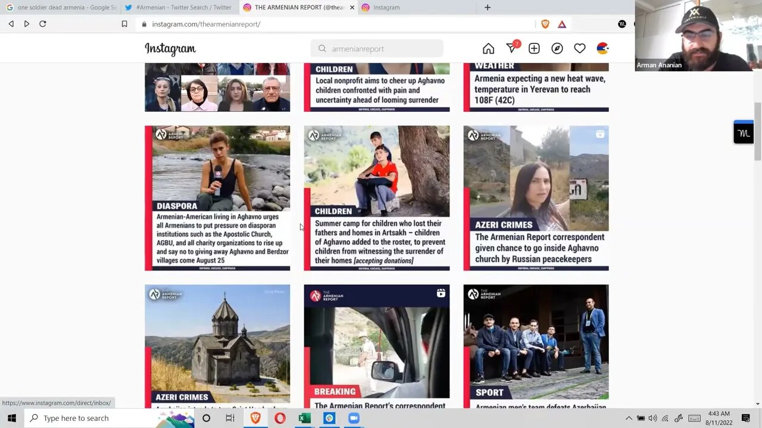Open profile avatar menu in Instagram header
Viewport: 762px width, 428px height.
pyautogui.click(x=602, y=49)
